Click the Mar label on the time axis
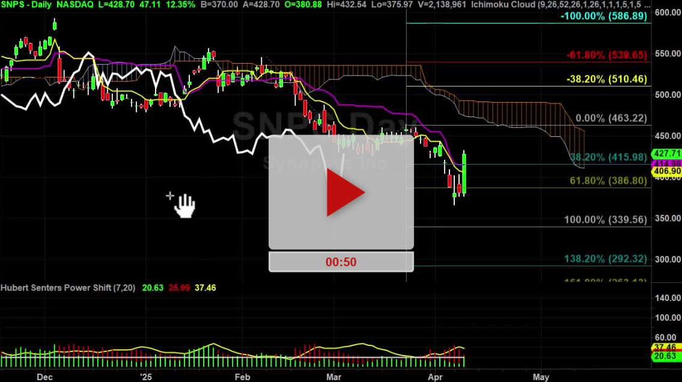Image resolution: width=682 pixels, height=382 pixels. [334, 377]
